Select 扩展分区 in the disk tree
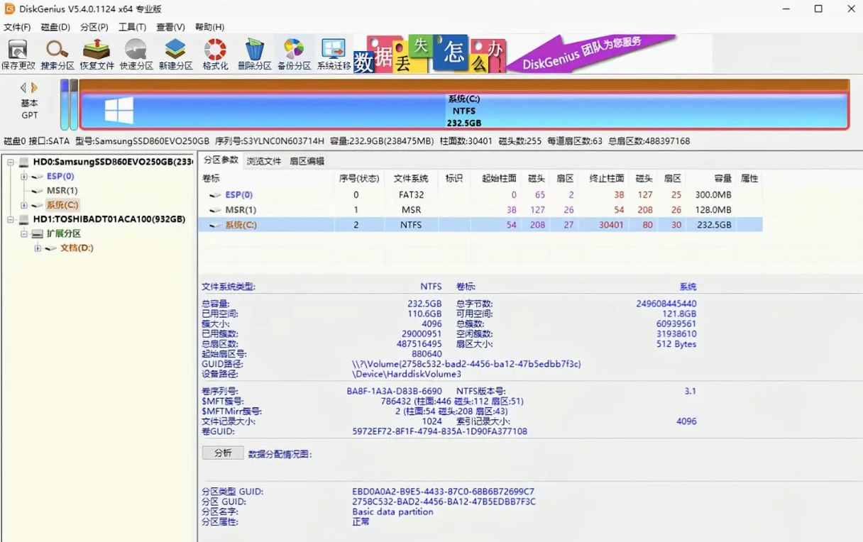This screenshot has height=542, width=863. click(x=64, y=233)
